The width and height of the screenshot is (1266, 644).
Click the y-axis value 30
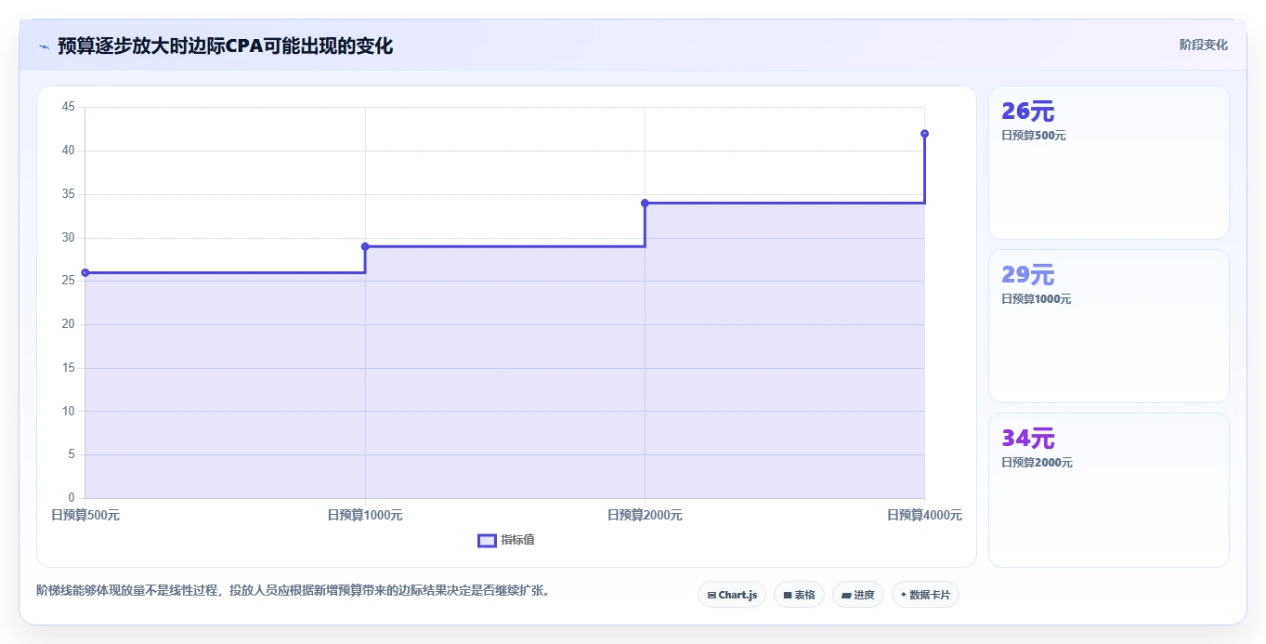[68, 238]
